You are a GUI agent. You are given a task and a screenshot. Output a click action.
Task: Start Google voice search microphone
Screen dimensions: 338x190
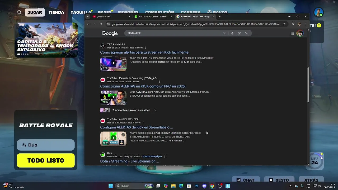tap(232, 33)
